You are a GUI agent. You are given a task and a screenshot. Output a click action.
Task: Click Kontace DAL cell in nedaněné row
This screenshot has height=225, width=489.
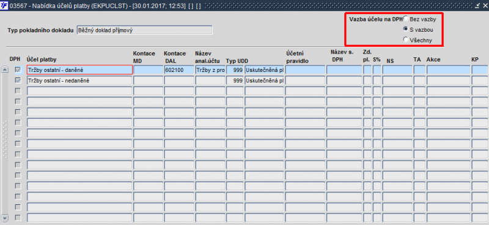(179, 80)
